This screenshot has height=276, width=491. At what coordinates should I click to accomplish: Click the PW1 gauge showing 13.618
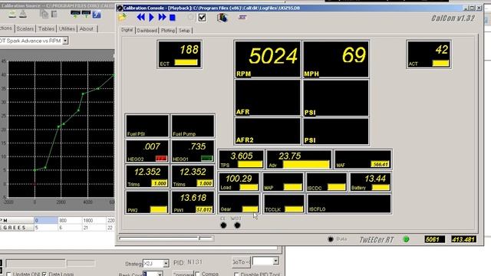click(x=193, y=202)
